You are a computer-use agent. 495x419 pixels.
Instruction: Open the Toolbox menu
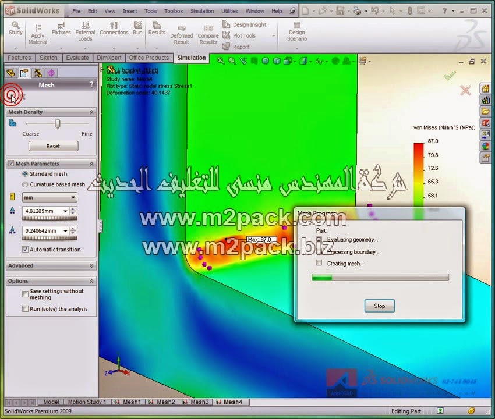click(174, 11)
